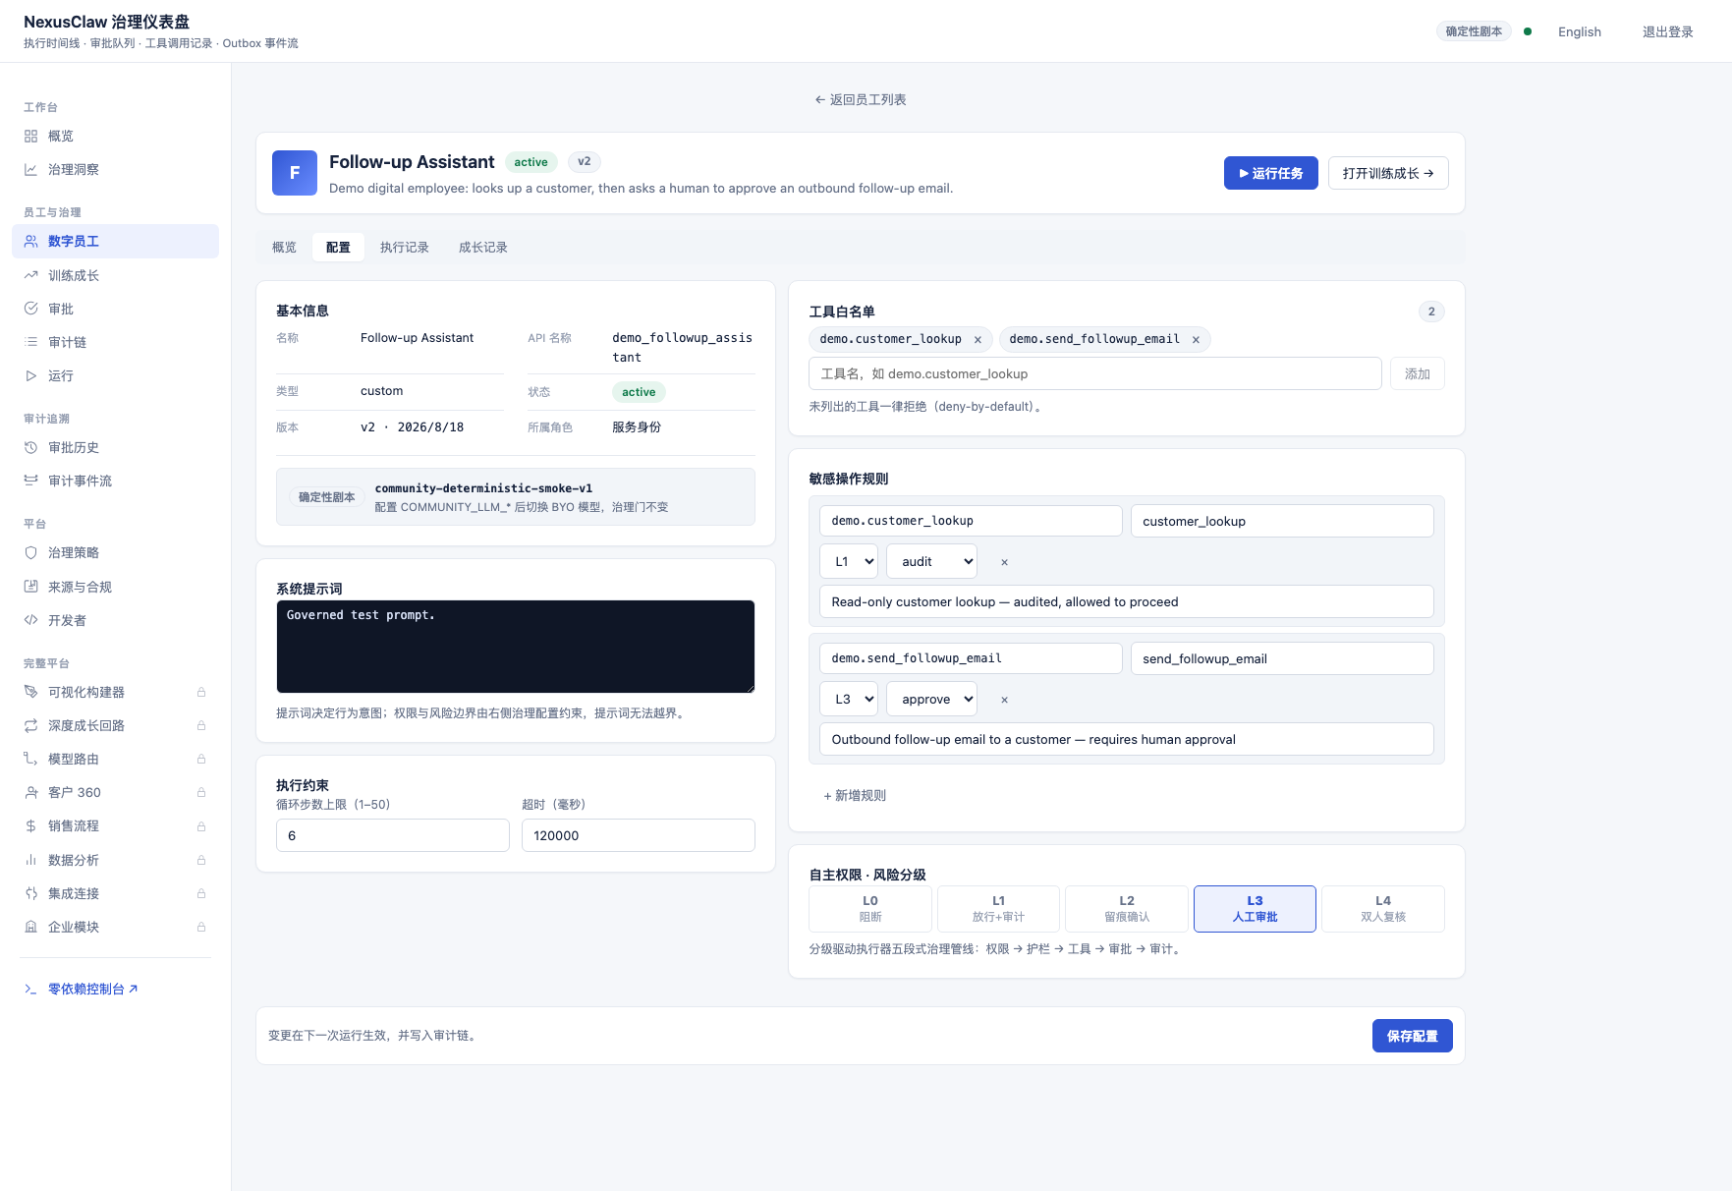Select L2 留痕确认 risk level
This screenshot has width=1732, height=1191.
[x=1127, y=909]
